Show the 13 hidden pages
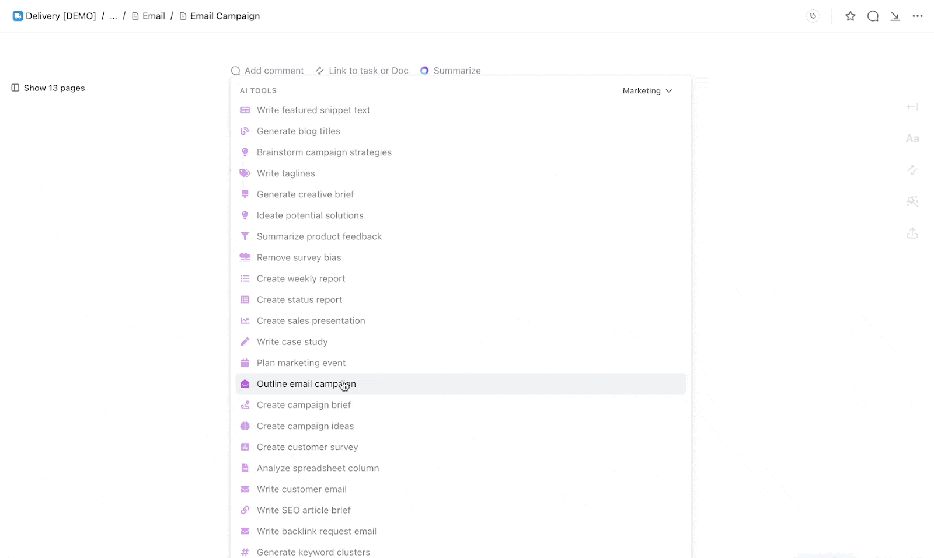Viewport: 934px width, 558px height. click(x=54, y=88)
